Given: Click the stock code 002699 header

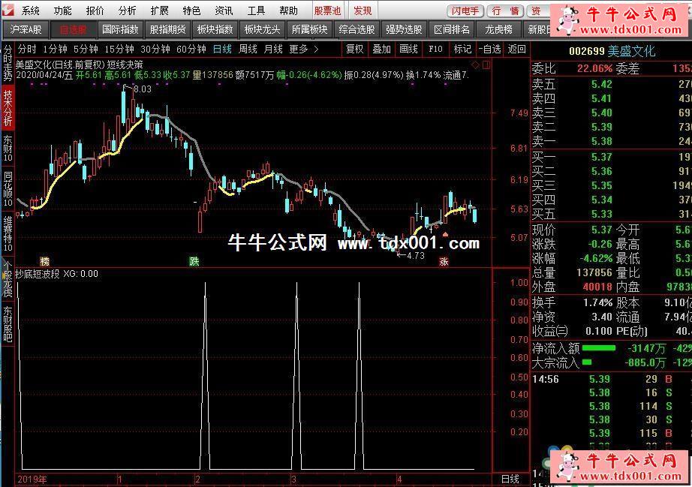Looking at the screenshot, I should coord(585,51).
